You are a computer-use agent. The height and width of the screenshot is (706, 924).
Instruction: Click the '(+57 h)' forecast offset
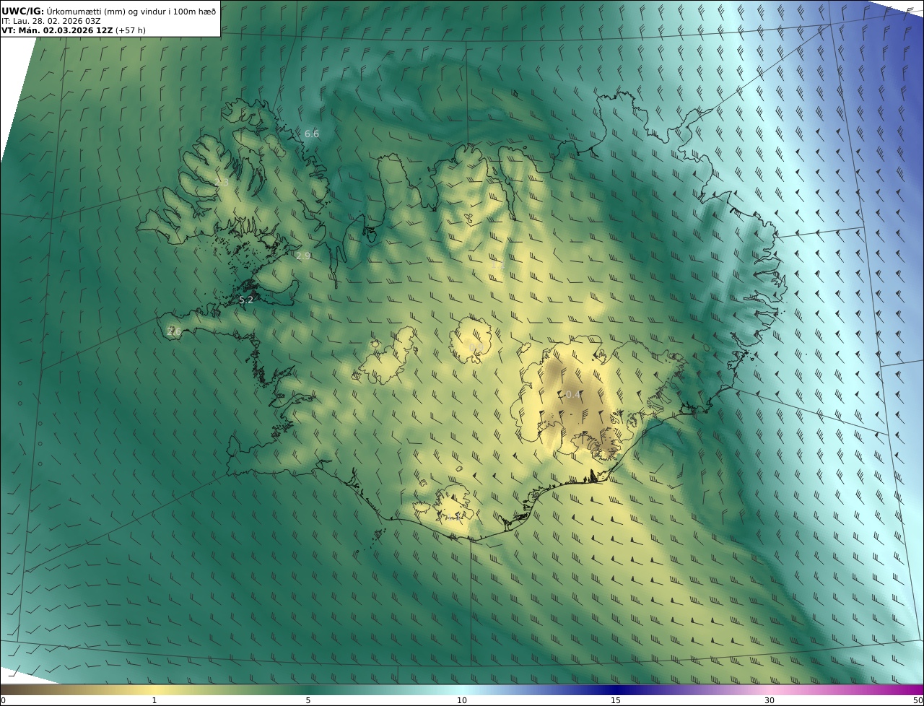pos(131,31)
